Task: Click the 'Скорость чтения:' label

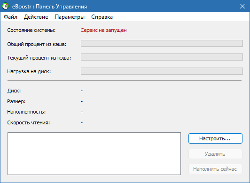Action: (28, 122)
